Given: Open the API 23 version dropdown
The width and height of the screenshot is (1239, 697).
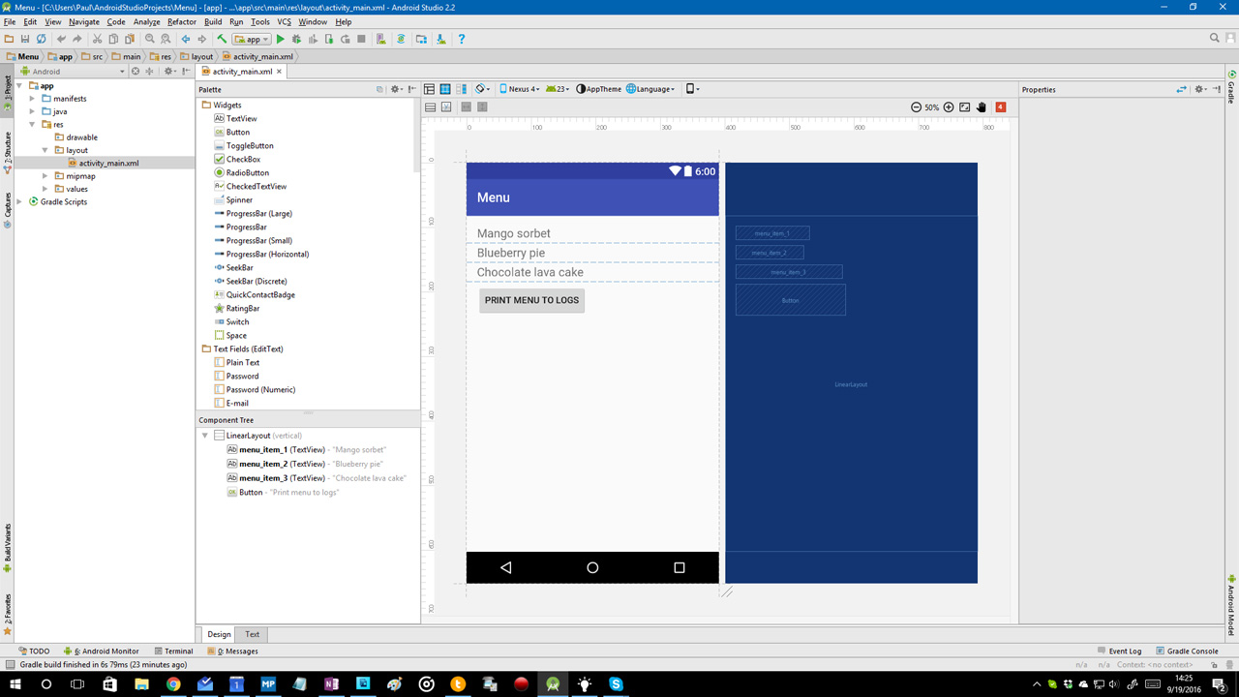Looking at the screenshot, I should (559, 88).
